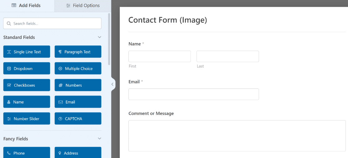This screenshot has height=158, width=348.
Task: Click the fields panel vertical scrollbar
Action: pos(109,39)
